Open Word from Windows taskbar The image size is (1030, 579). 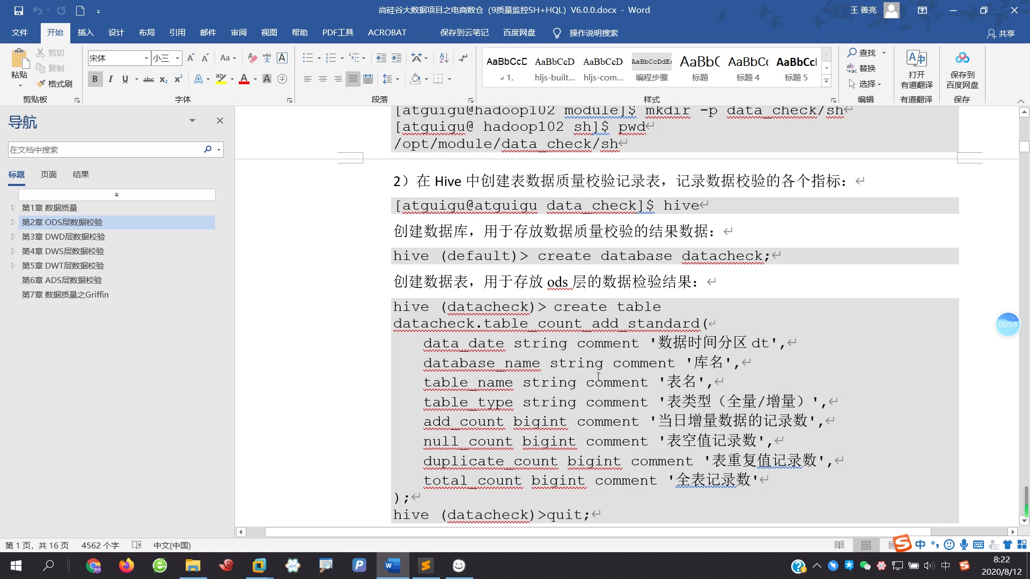point(392,566)
